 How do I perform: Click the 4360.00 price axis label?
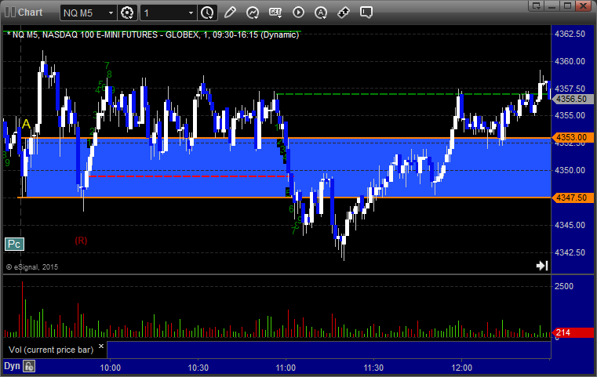[x=570, y=61]
